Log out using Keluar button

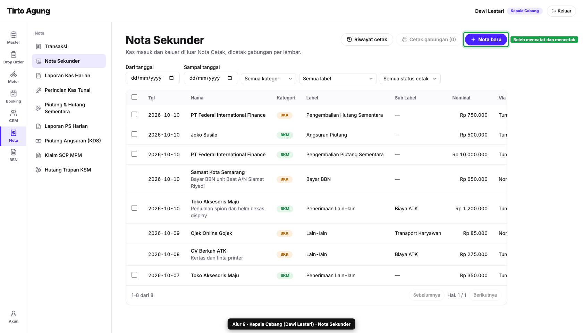(x=561, y=11)
